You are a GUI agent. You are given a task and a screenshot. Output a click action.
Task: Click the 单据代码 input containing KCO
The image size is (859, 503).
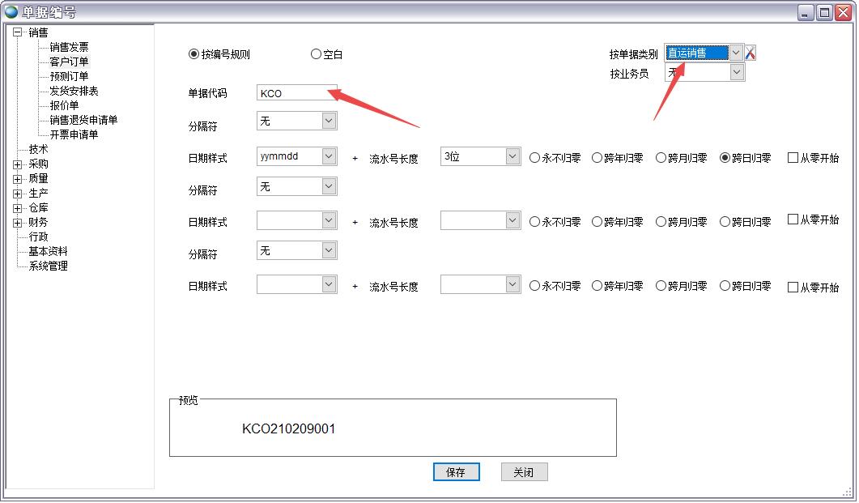pos(296,92)
